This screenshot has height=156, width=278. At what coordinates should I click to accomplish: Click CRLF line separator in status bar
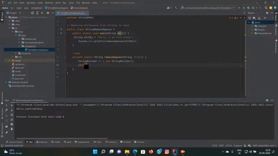(x=221, y=146)
